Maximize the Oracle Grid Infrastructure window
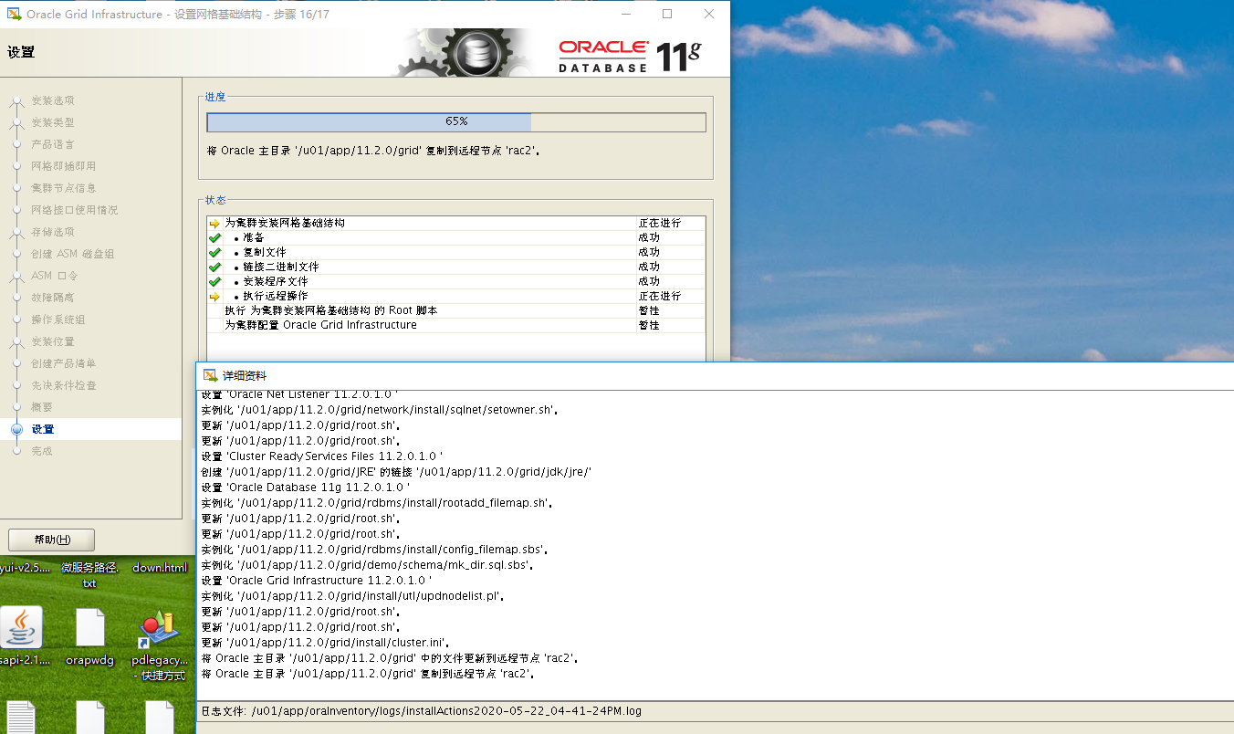The width and height of the screenshot is (1234, 734). 667,14
